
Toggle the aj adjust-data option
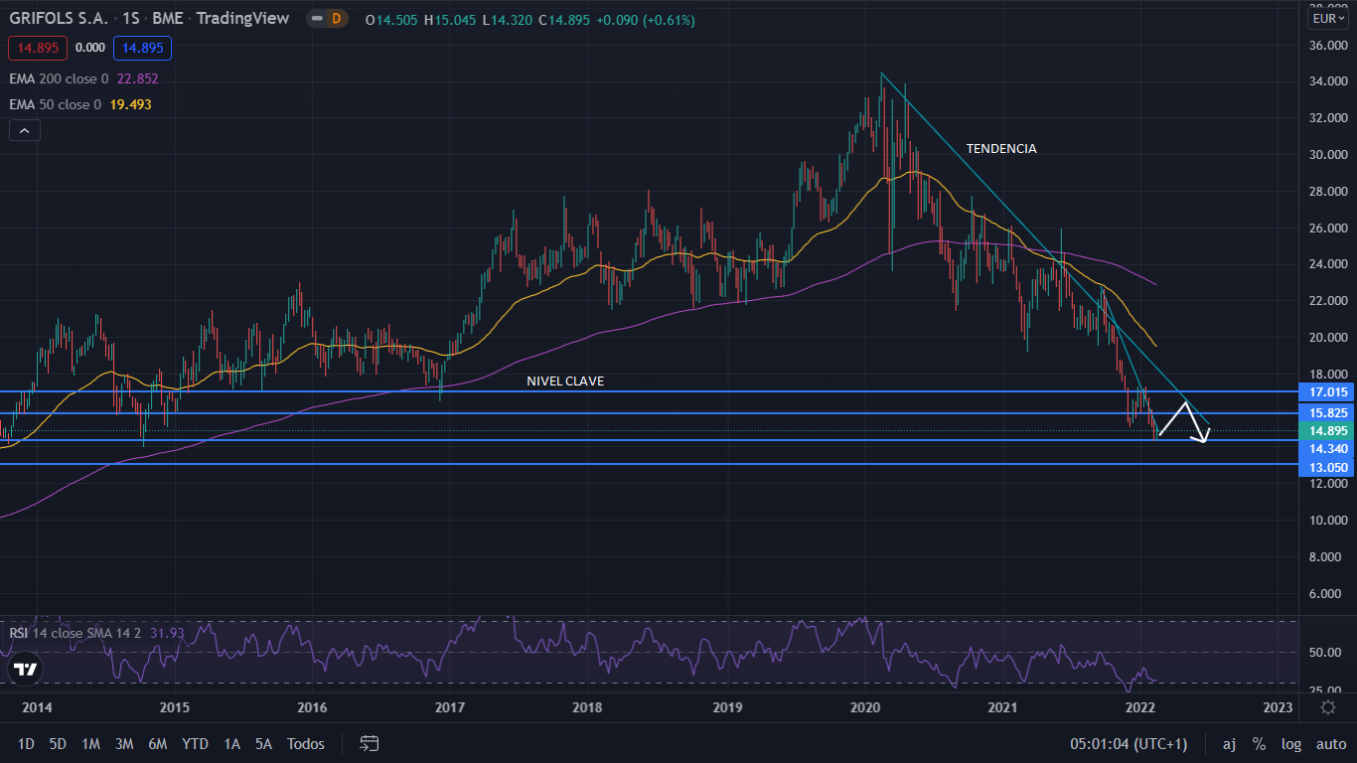tap(1229, 743)
